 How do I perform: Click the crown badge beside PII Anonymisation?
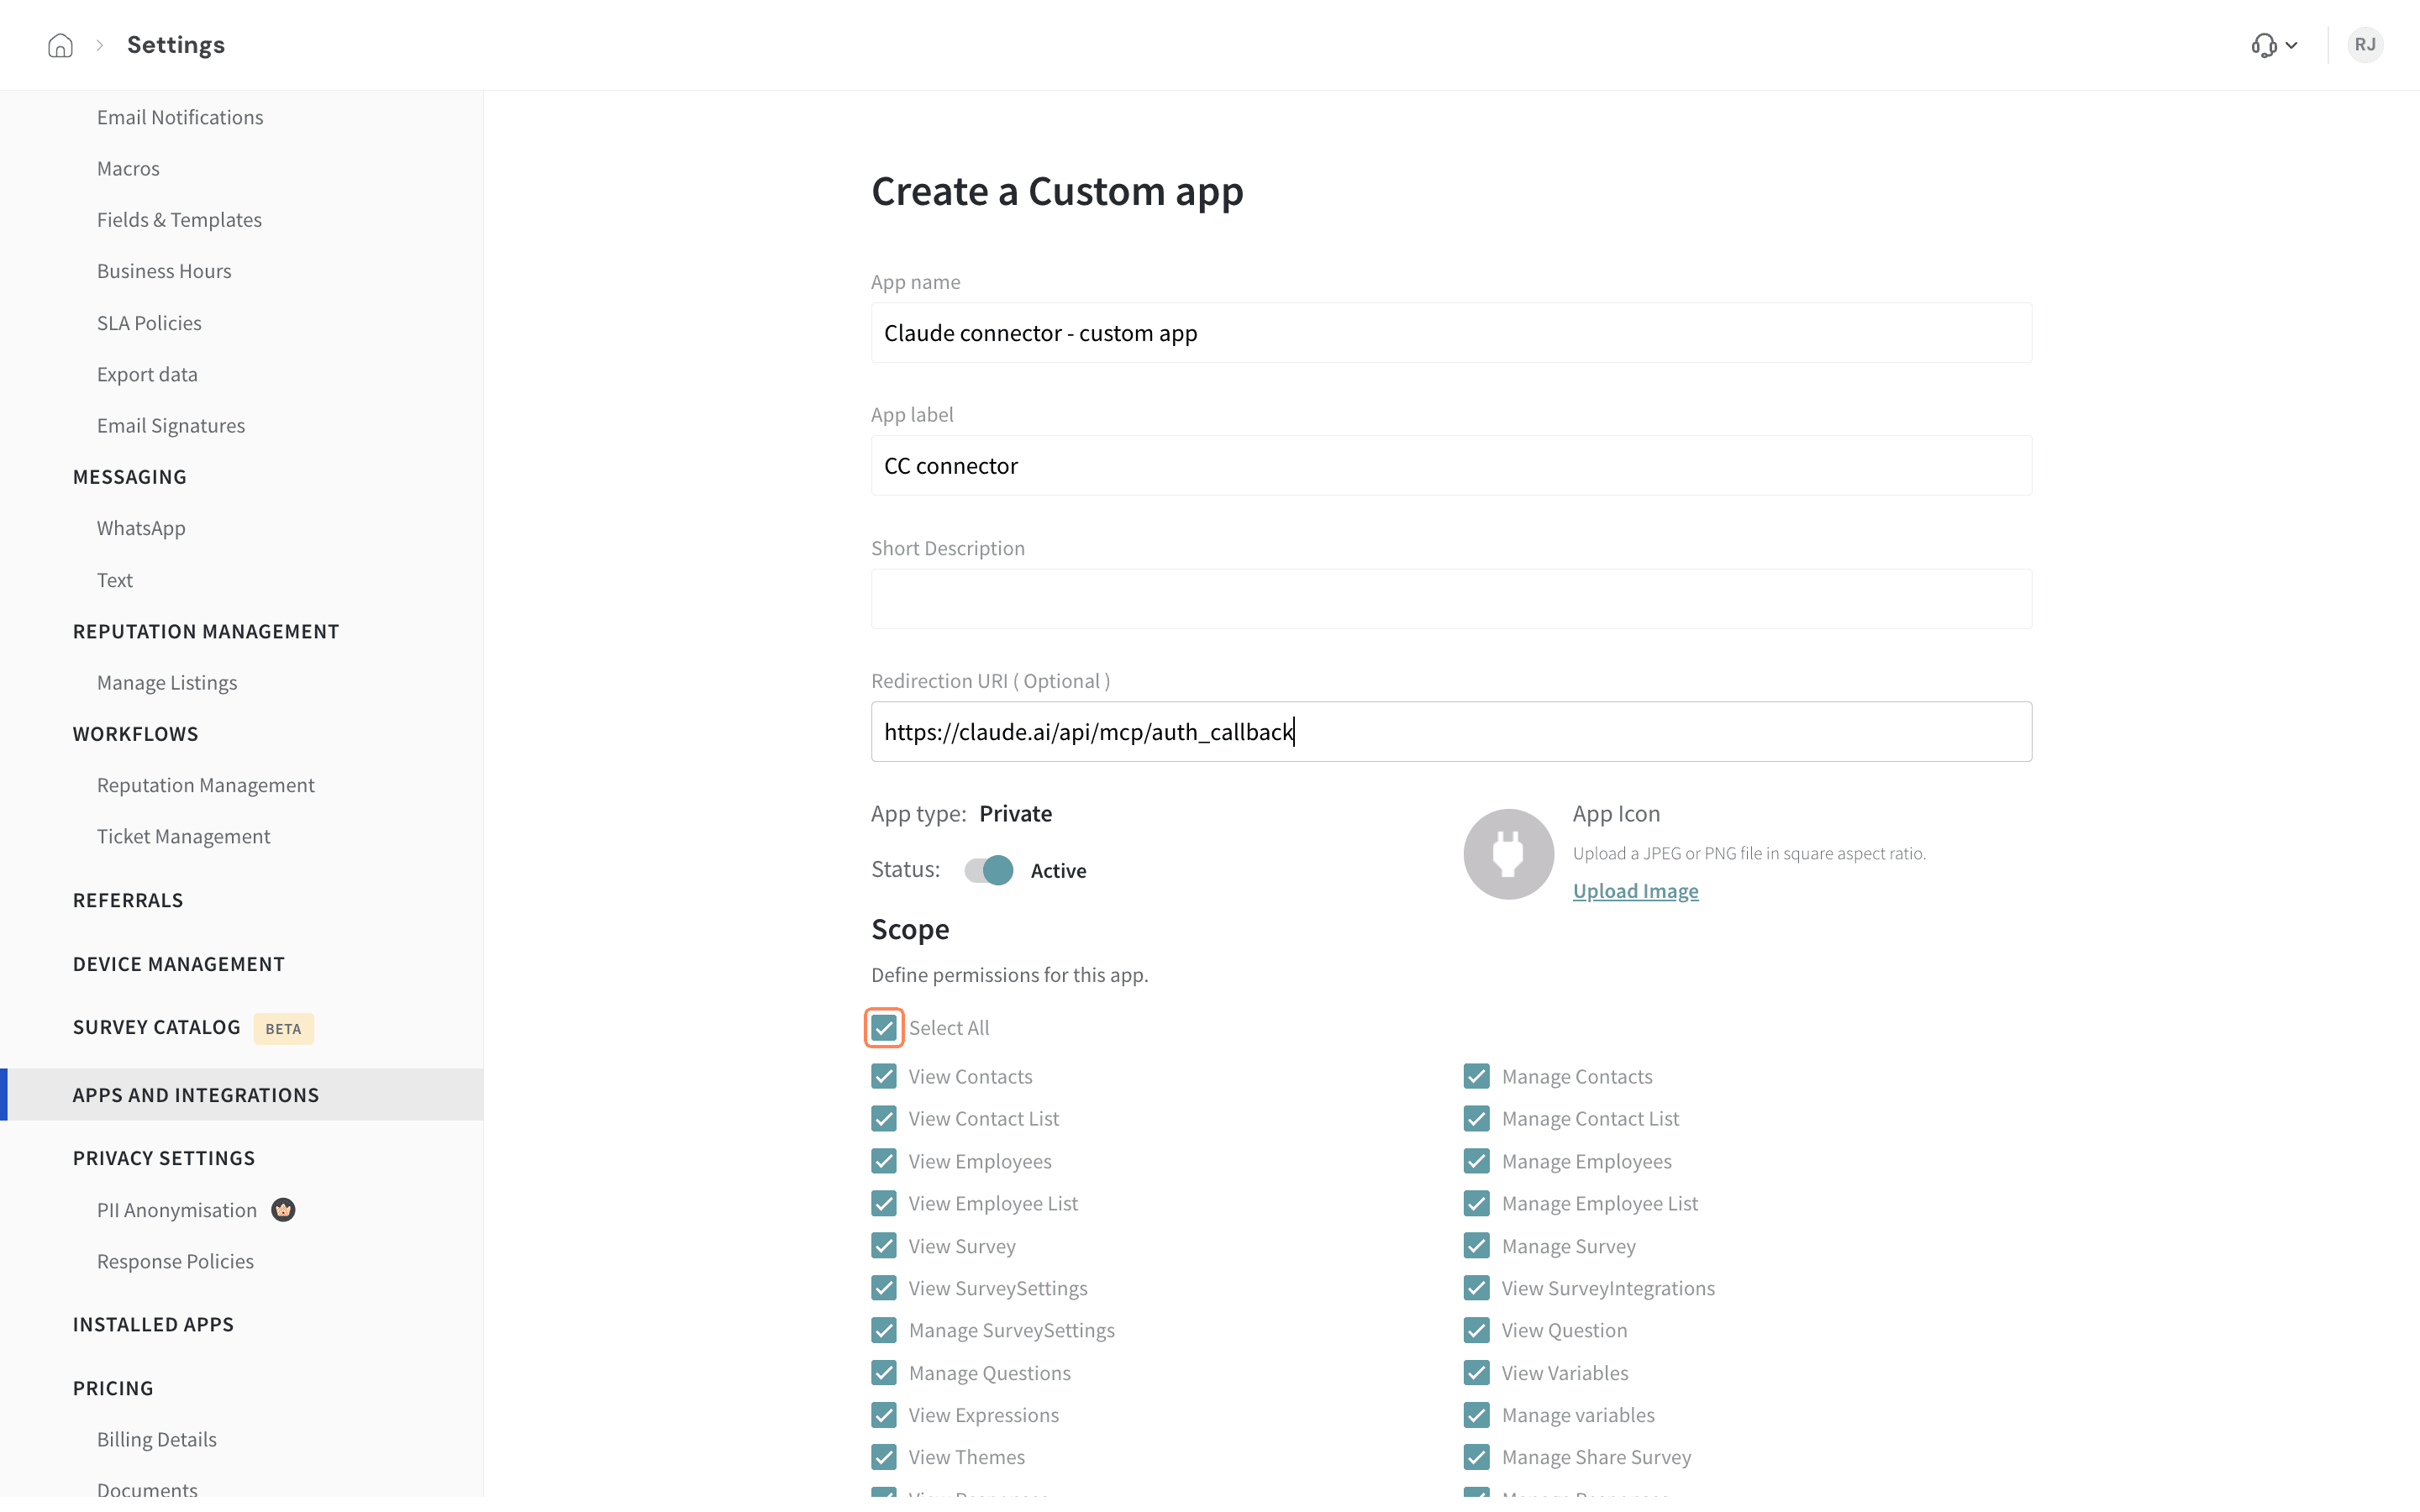pos(284,1210)
